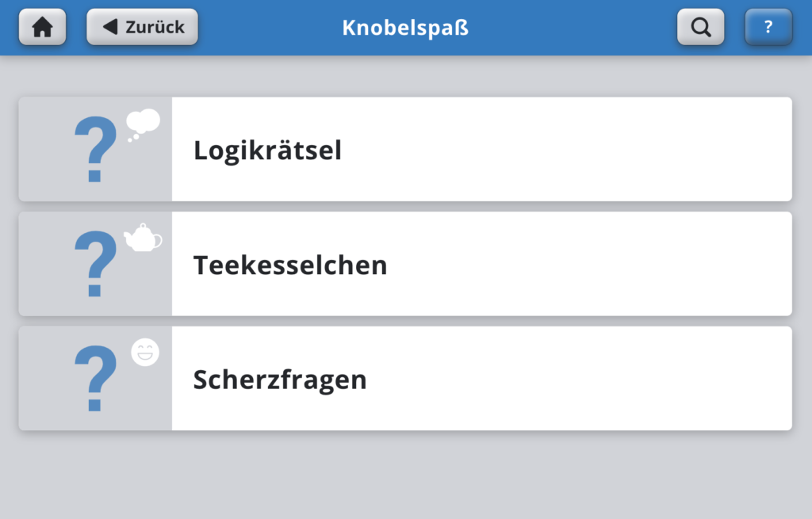Select the blue question mark of Scherzfragen
The width and height of the screenshot is (812, 519).
(95, 378)
